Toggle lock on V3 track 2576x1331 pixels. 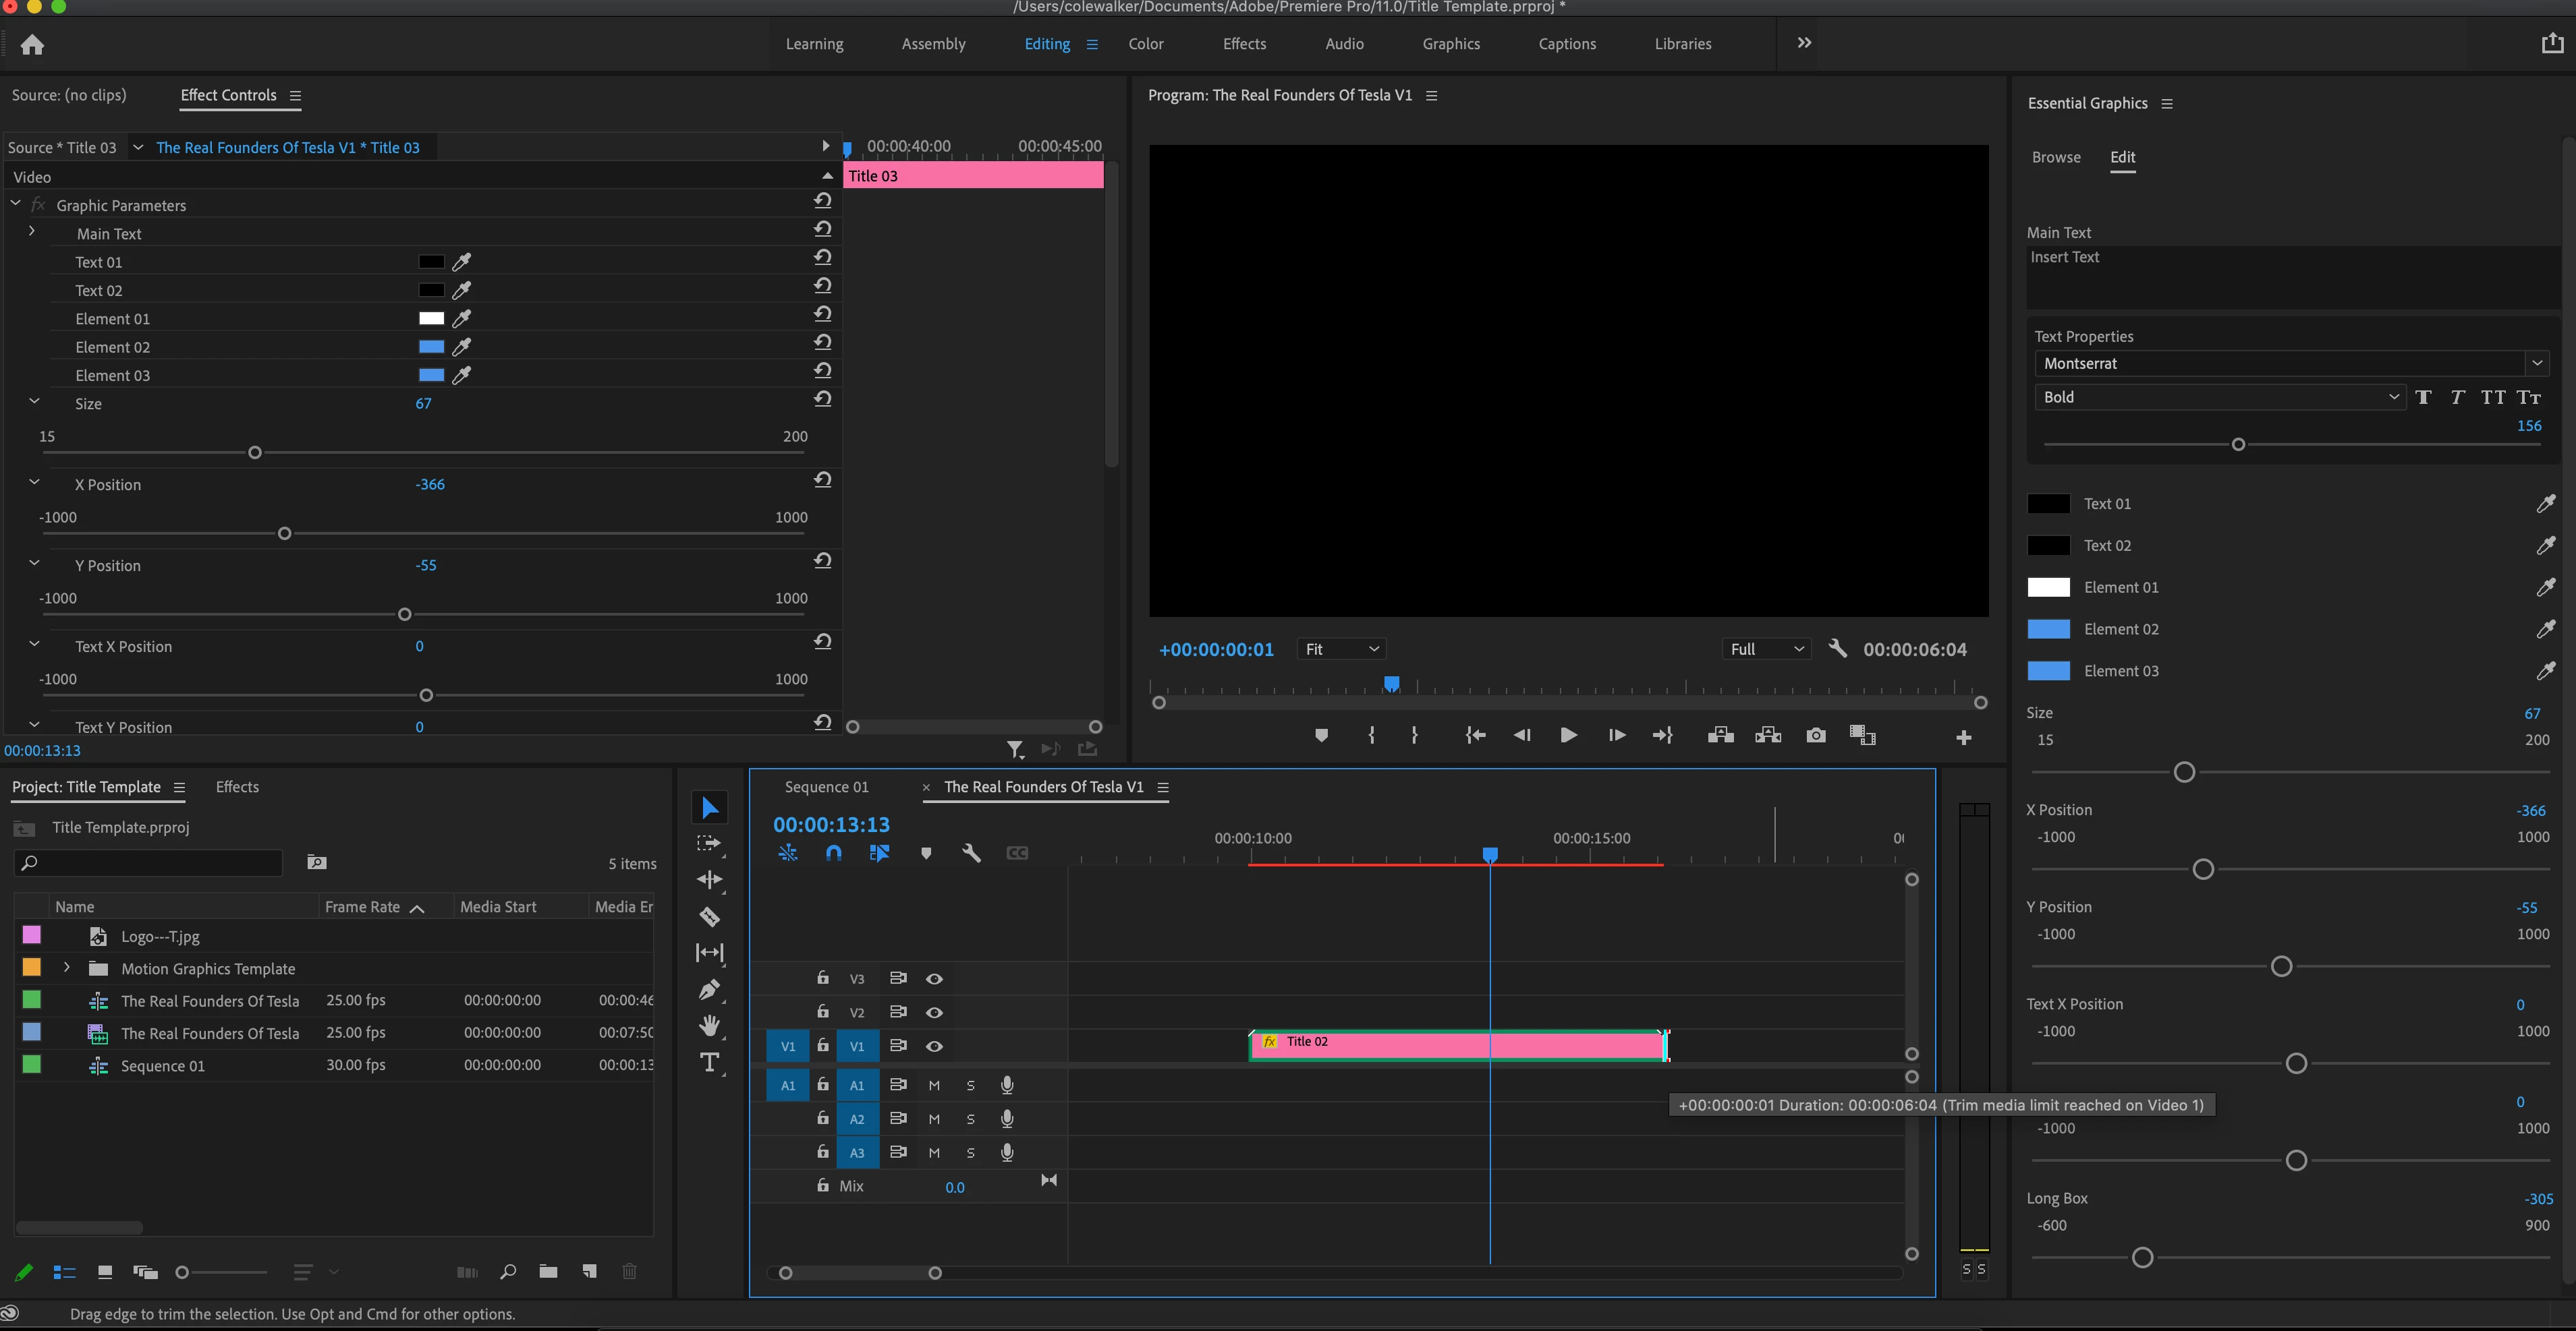pyautogui.click(x=822, y=978)
